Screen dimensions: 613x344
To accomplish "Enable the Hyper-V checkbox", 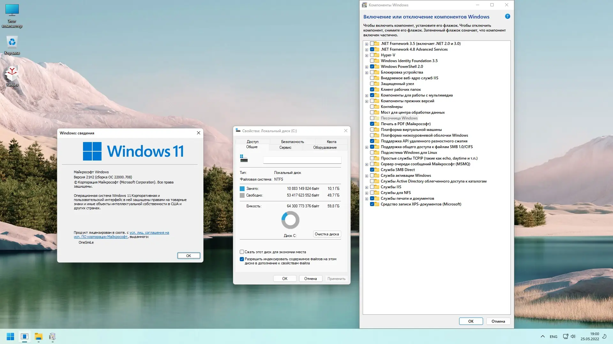I will (372, 55).
